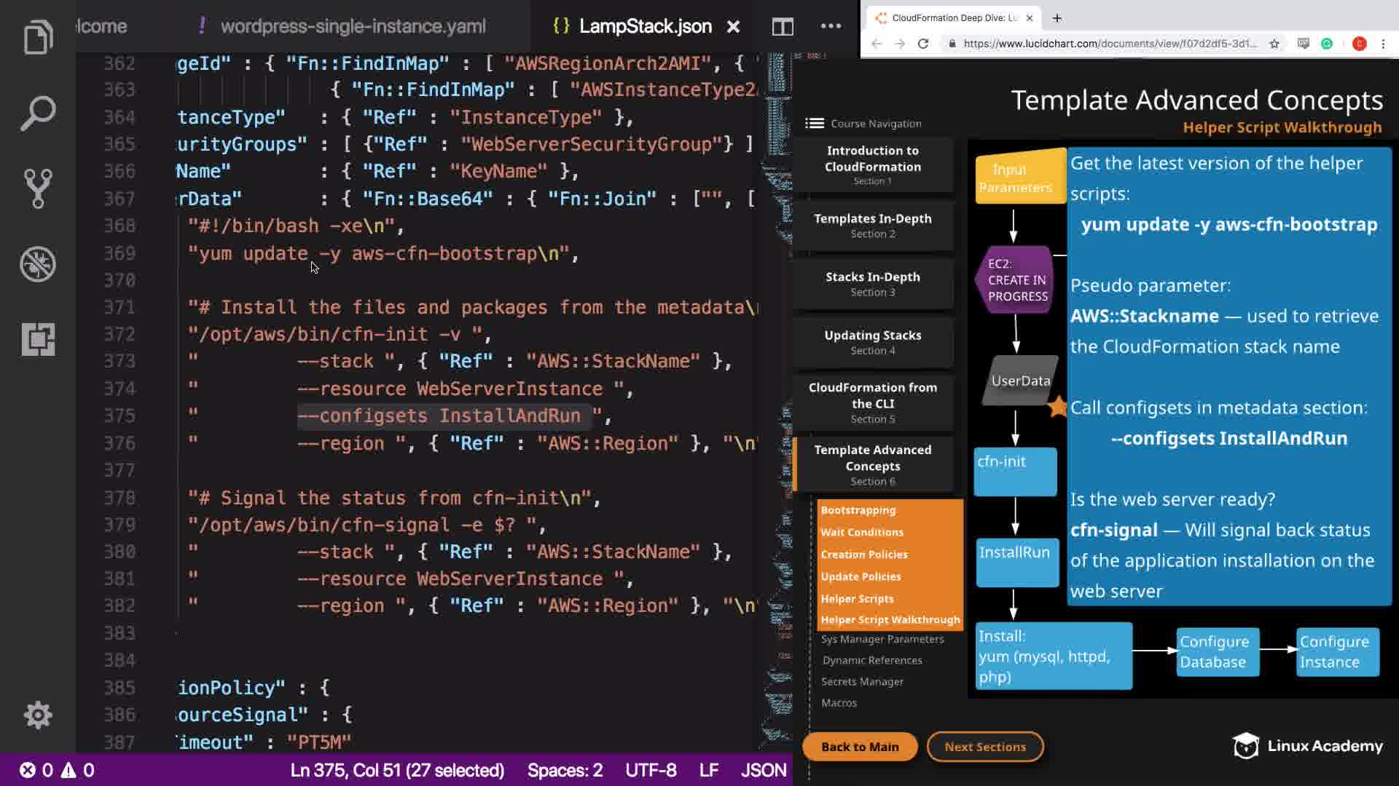Switch to wordpress-single-instance.yaml tab
The image size is (1399, 786).
click(353, 27)
